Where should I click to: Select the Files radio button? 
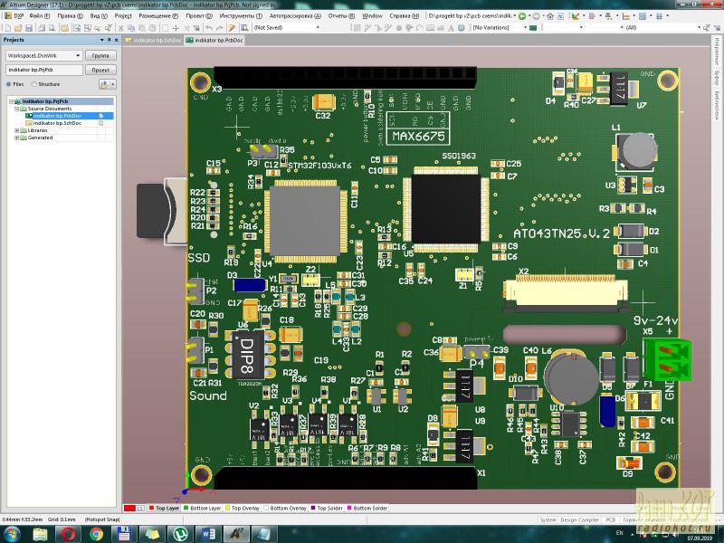(x=9, y=84)
